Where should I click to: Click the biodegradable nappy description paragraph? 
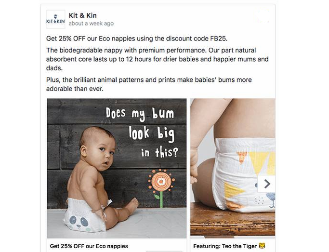[x=158, y=59]
